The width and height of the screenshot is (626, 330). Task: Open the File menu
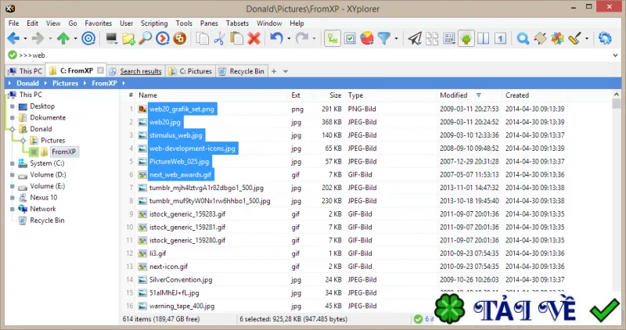pos(13,23)
